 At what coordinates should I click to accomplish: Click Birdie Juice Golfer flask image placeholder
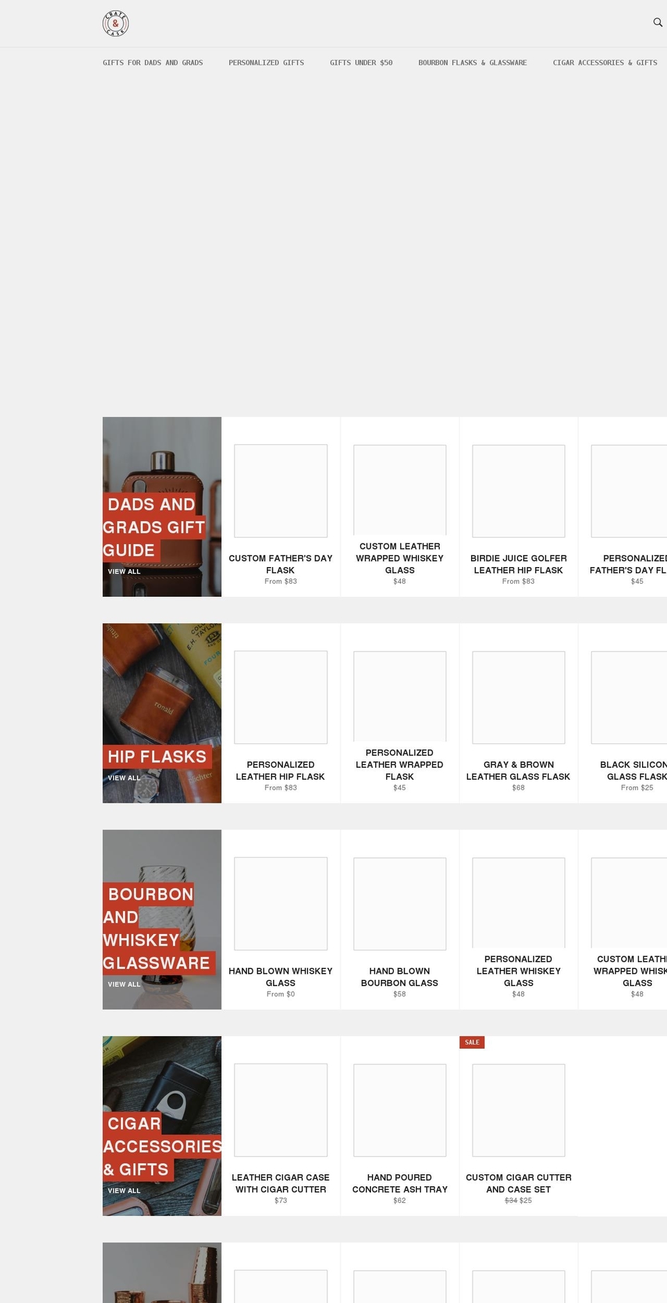(518, 491)
